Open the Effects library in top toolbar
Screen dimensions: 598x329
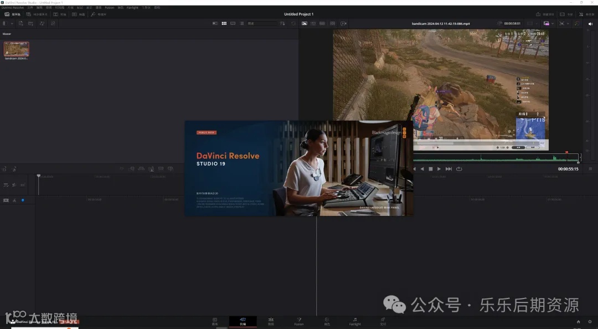(x=97, y=14)
